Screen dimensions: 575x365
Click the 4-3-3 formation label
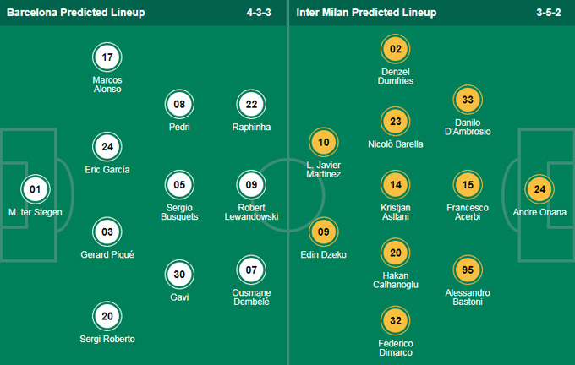click(x=259, y=13)
